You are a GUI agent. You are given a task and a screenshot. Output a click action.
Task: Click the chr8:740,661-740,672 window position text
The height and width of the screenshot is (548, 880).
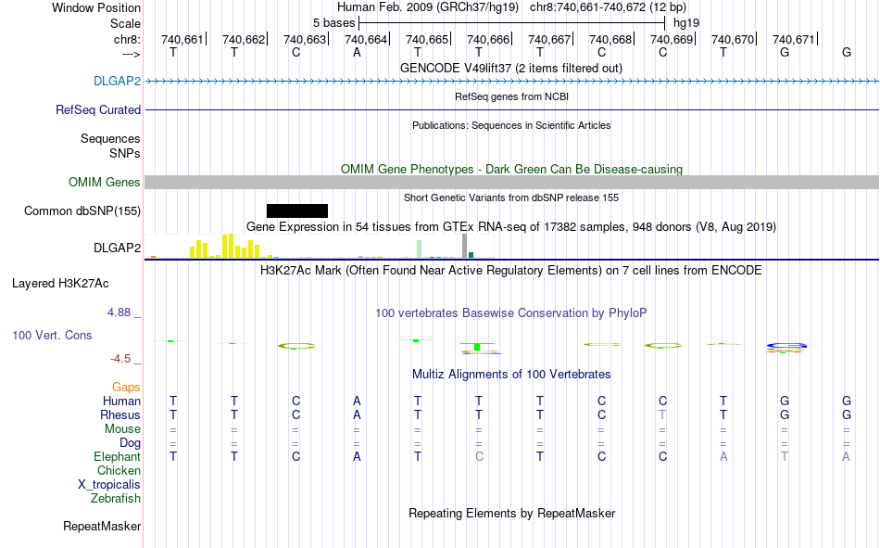[x=608, y=7]
